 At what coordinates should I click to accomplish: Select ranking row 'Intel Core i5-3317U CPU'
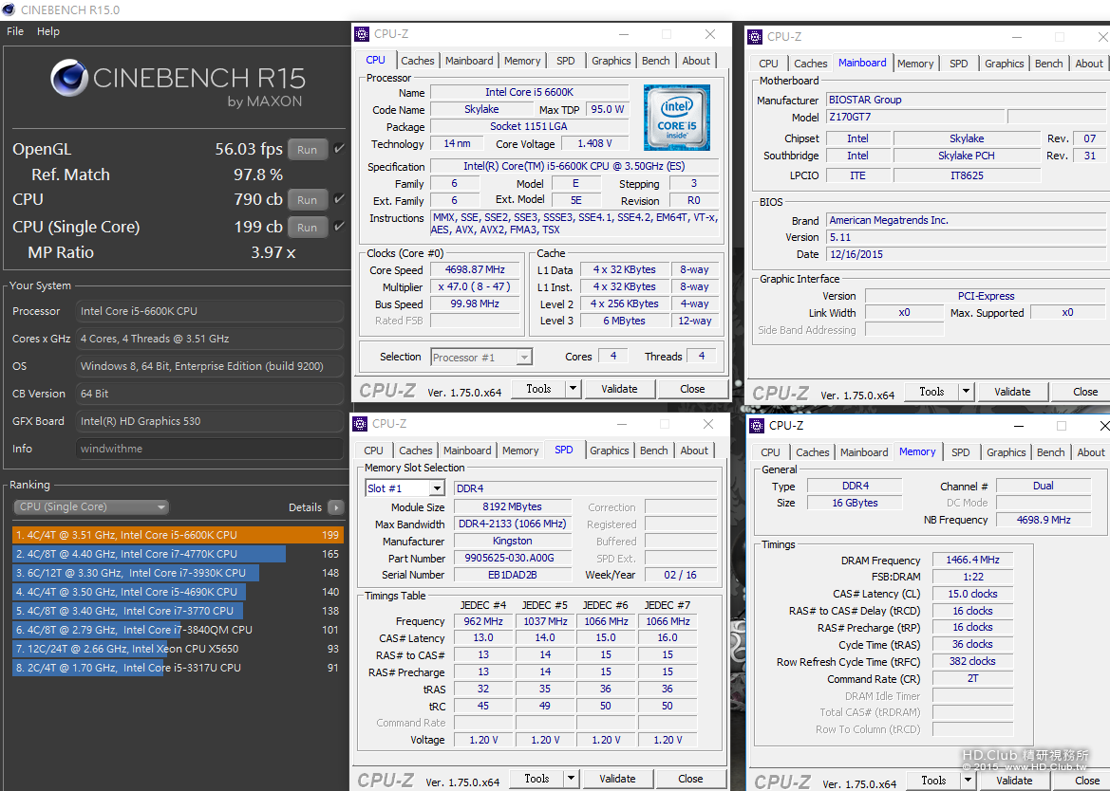[178, 668]
